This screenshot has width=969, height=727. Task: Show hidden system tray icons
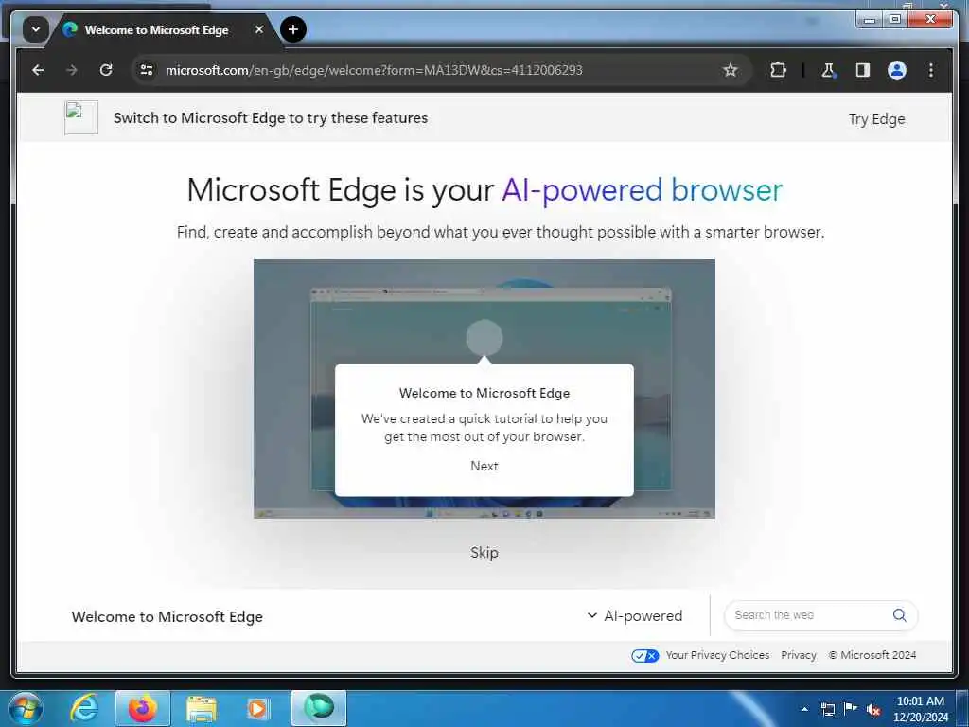(x=804, y=709)
